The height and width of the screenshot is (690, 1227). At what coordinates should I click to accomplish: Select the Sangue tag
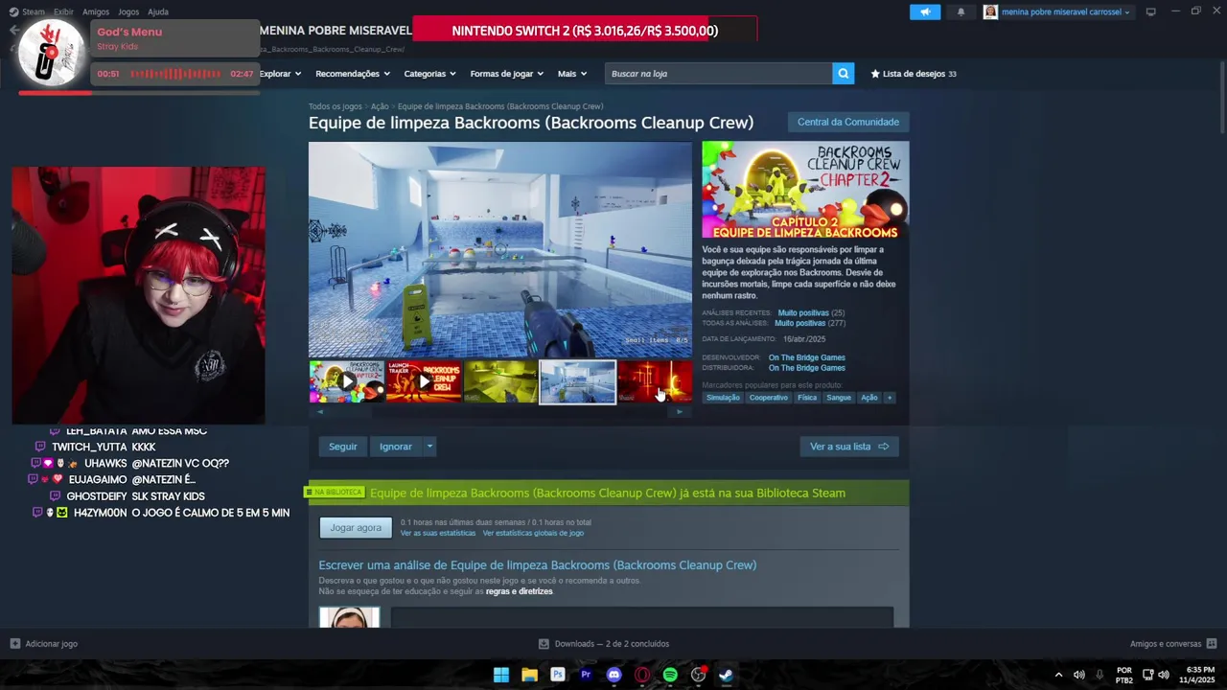pos(839,398)
